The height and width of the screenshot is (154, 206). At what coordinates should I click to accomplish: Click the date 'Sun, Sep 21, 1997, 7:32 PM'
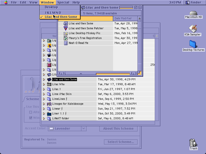tap(117, 109)
